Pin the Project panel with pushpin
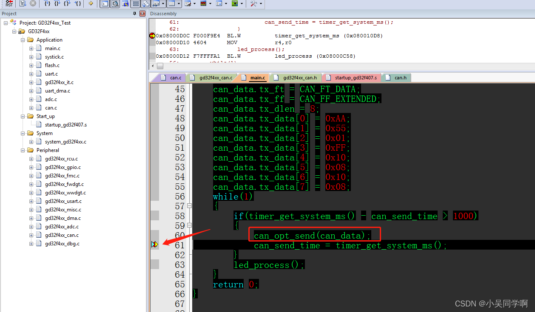 [x=135, y=14]
